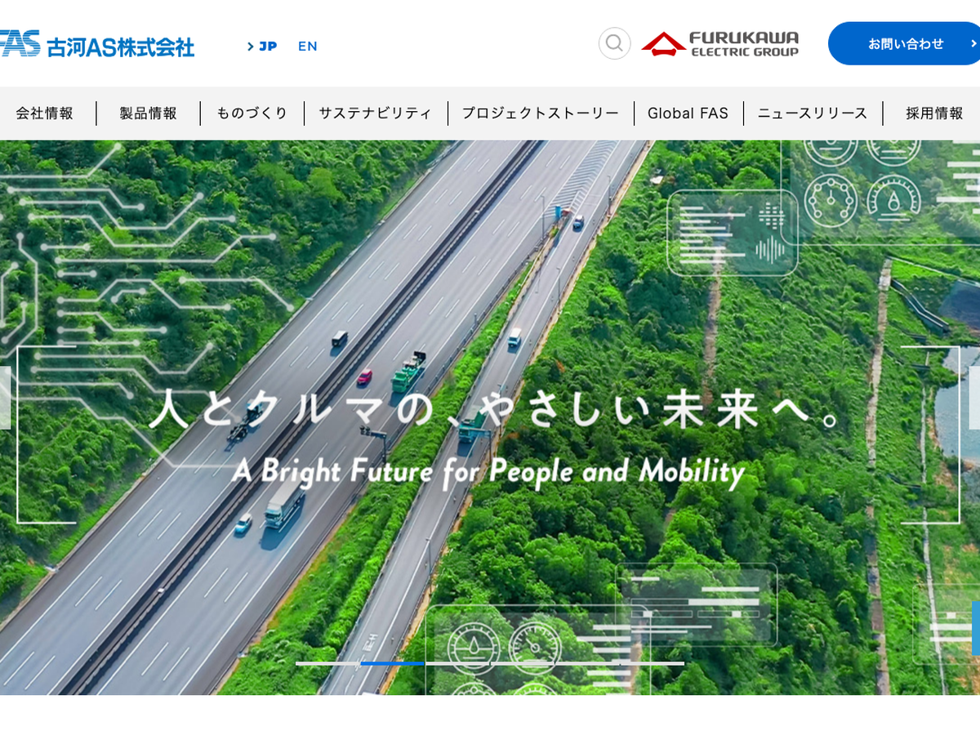This screenshot has width=980, height=735.
Task: Select the first carousel progress segment
Action: pos(327,663)
